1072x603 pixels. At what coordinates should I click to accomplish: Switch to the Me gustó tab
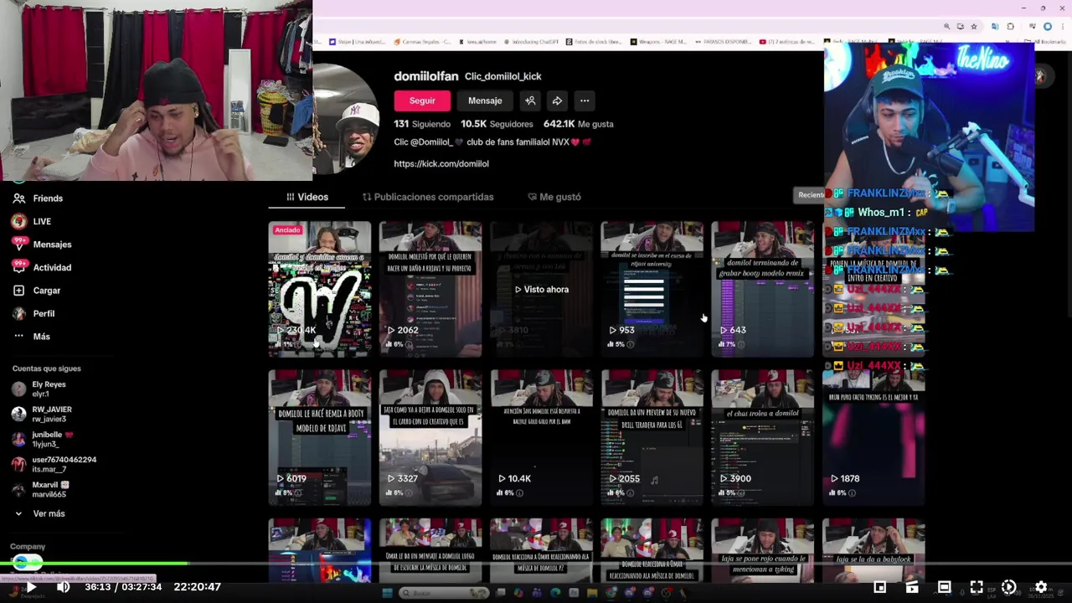click(554, 197)
